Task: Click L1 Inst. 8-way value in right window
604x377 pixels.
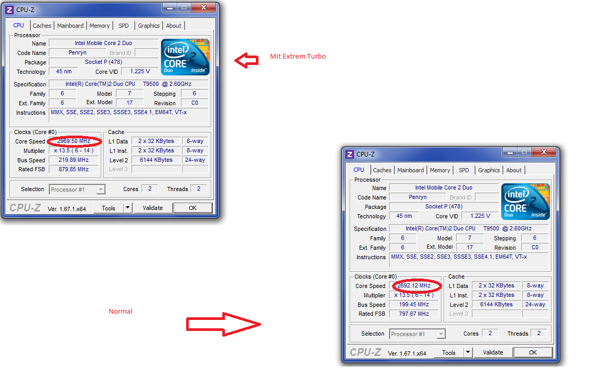Action: (x=535, y=295)
